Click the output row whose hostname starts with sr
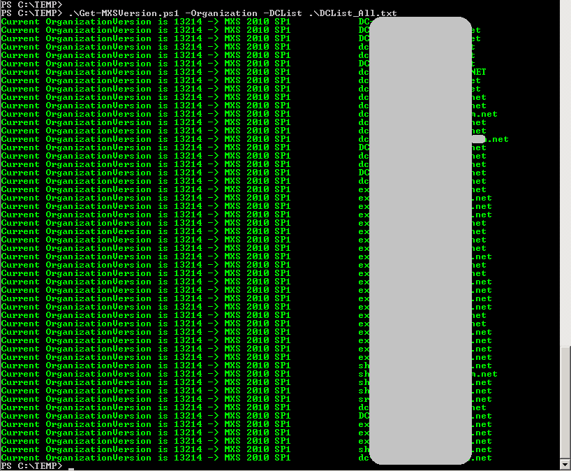The width and height of the screenshot is (571, 471). click(x=246, y=399)
